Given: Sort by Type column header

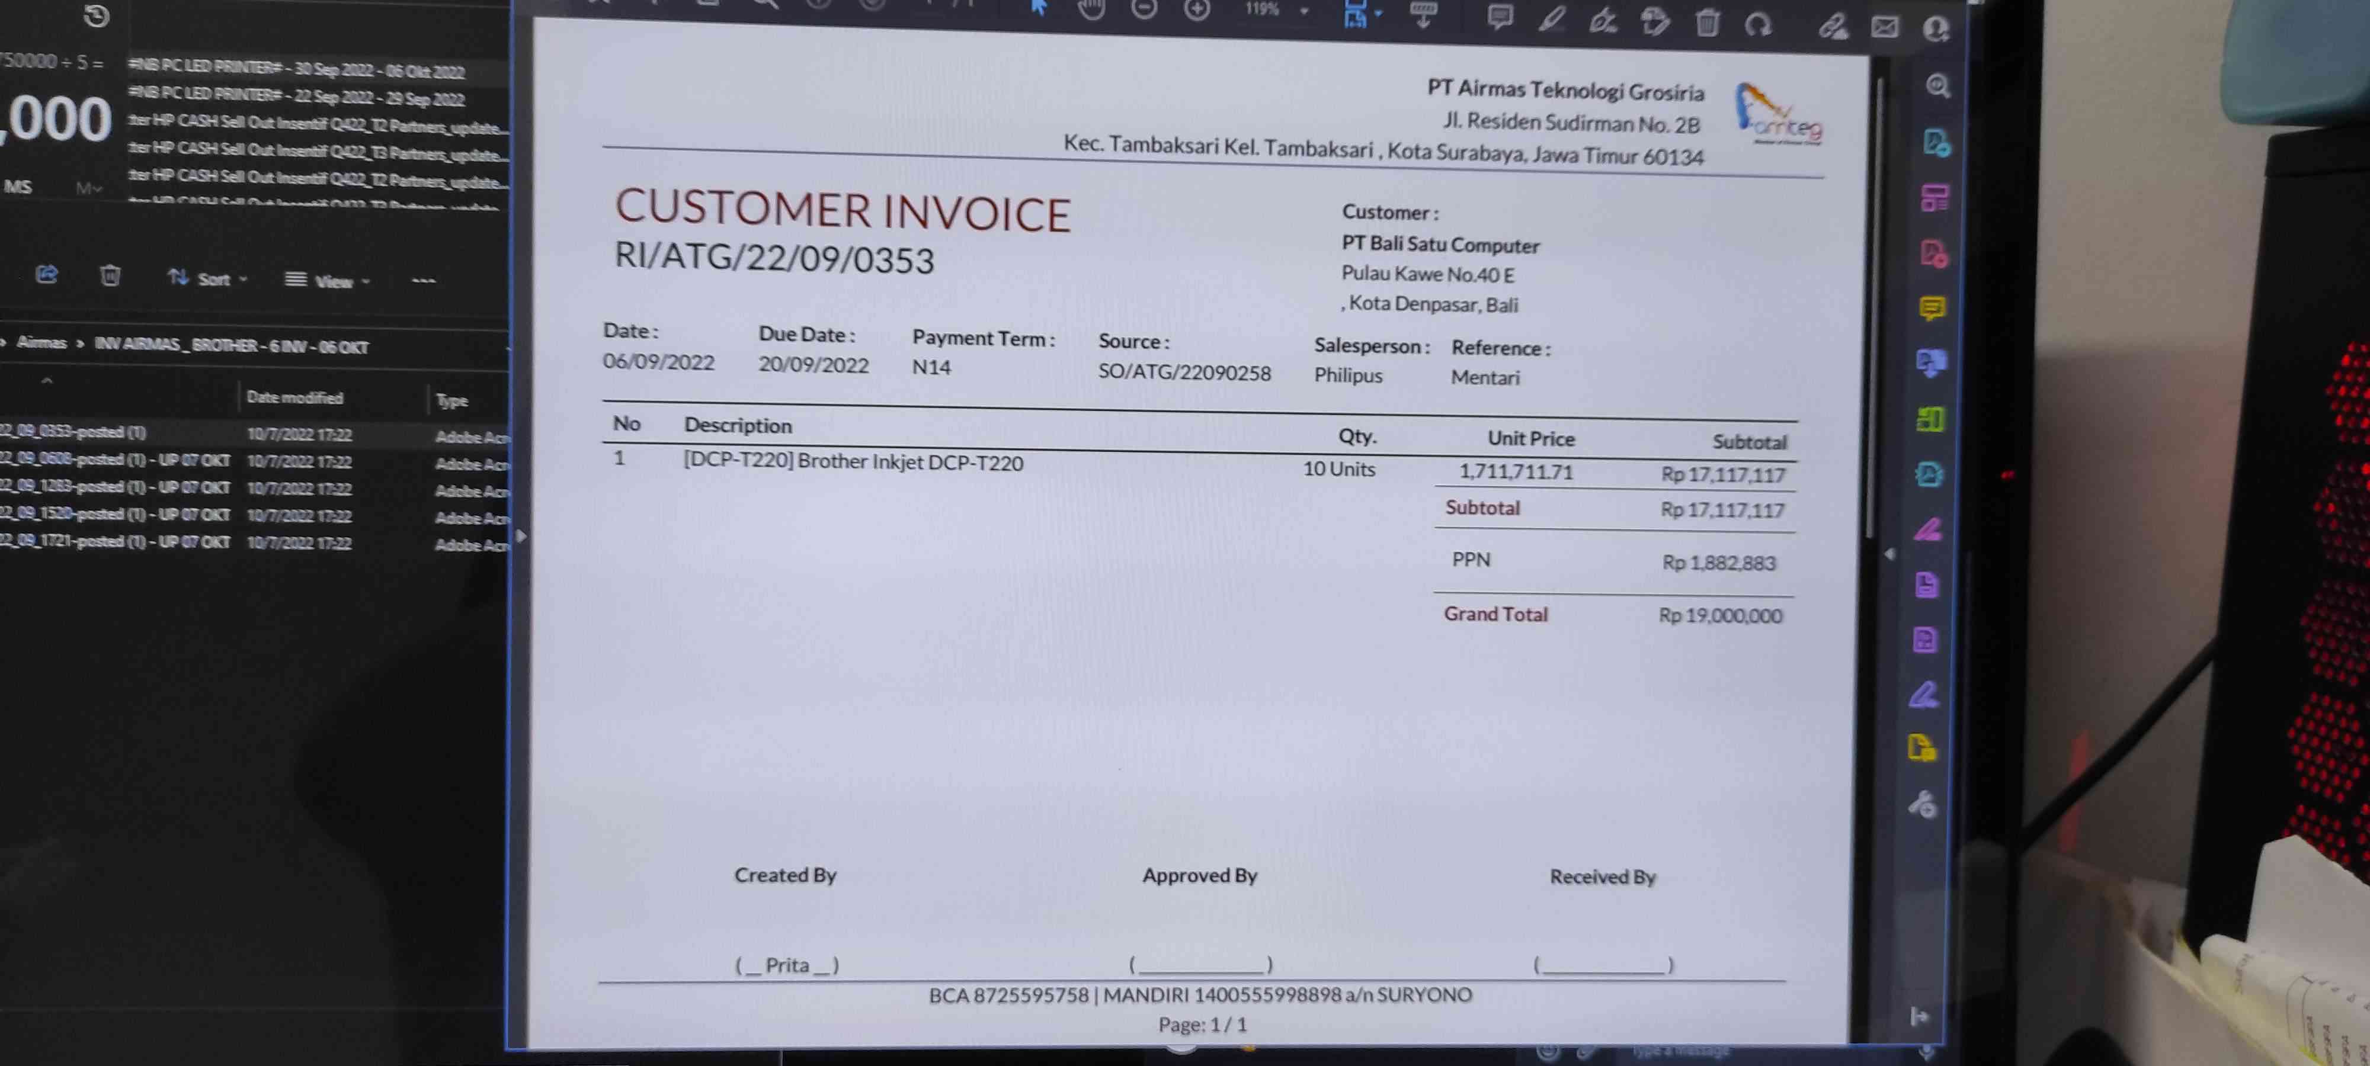Looking at the screenshot, I should point(451,400).
